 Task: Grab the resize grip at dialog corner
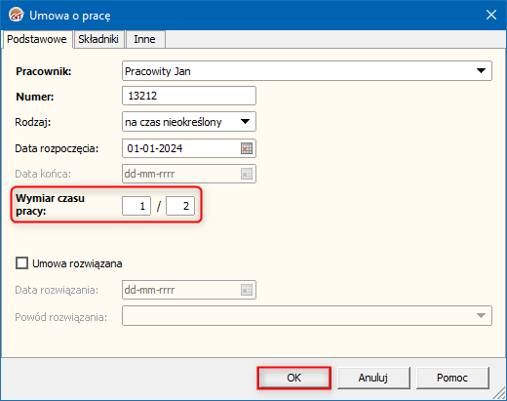point(499,394)
